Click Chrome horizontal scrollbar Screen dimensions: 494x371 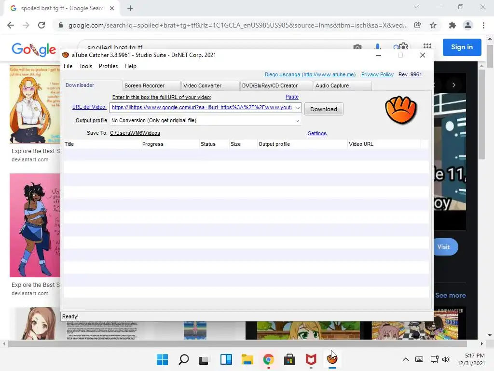click(x=237, y=343)
